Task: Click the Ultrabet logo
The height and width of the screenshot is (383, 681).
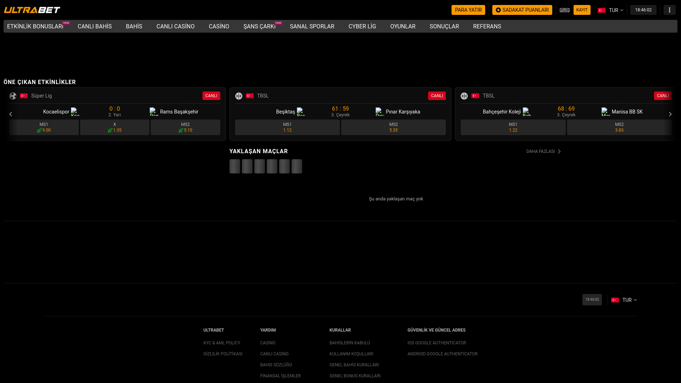Action: [x=32, y=10]
